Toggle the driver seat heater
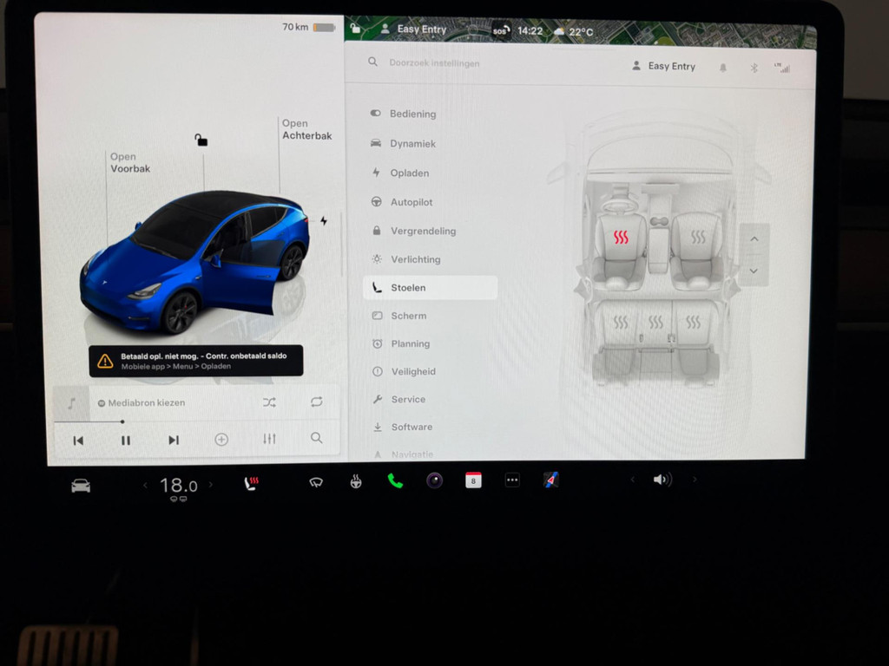Image resolution: width=889 pixels, height=666 pixels. 621,238
